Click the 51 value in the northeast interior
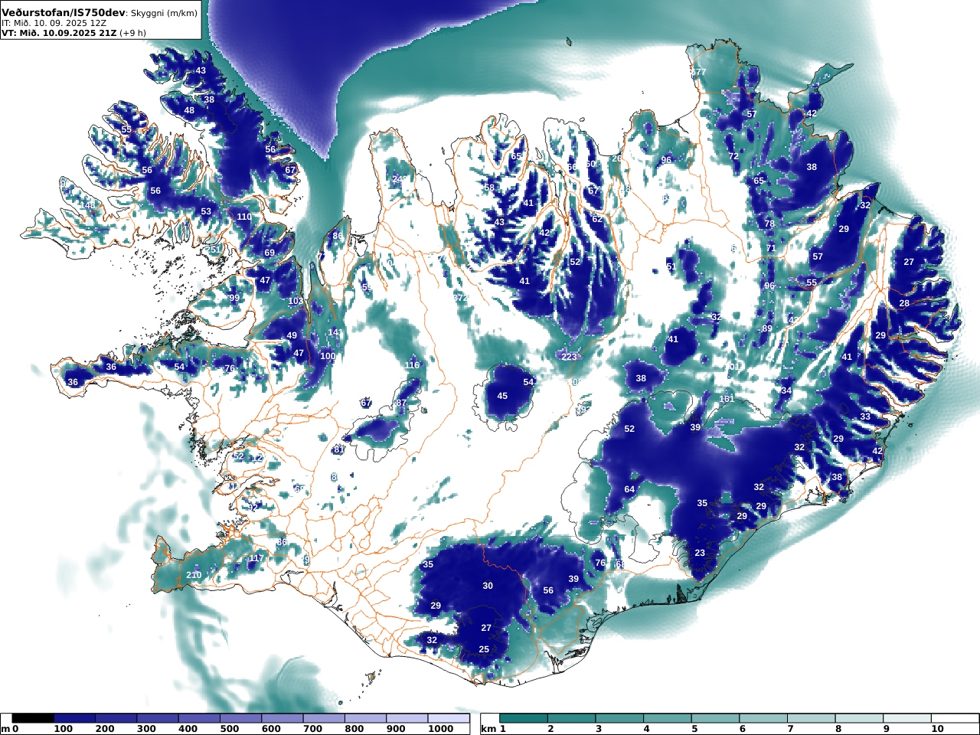This screenshot has height=735, width=980. click(671, 266)
